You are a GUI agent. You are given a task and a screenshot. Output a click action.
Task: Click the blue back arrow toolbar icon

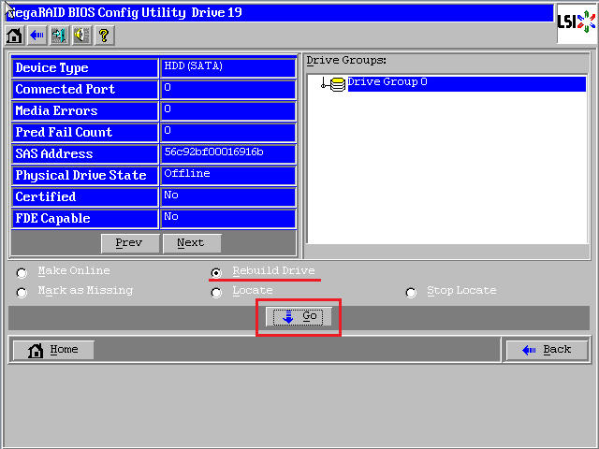coord(37,36)
